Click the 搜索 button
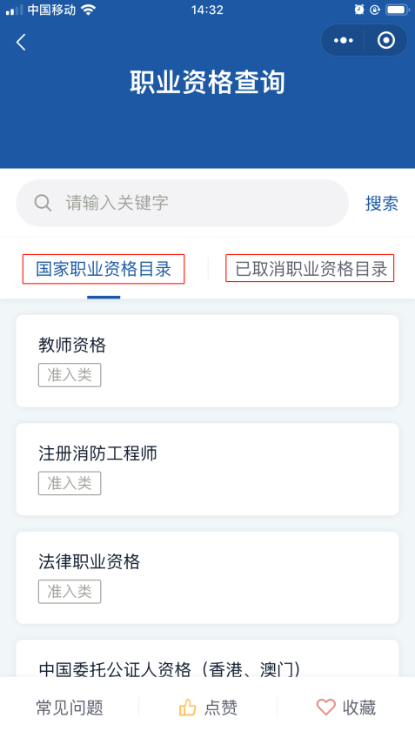Viewport: 415px width, 738px height. pos(382,204)
